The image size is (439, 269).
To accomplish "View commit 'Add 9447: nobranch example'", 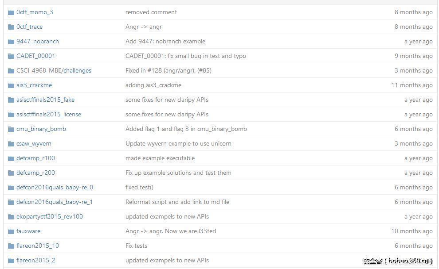I will point(165,42).
